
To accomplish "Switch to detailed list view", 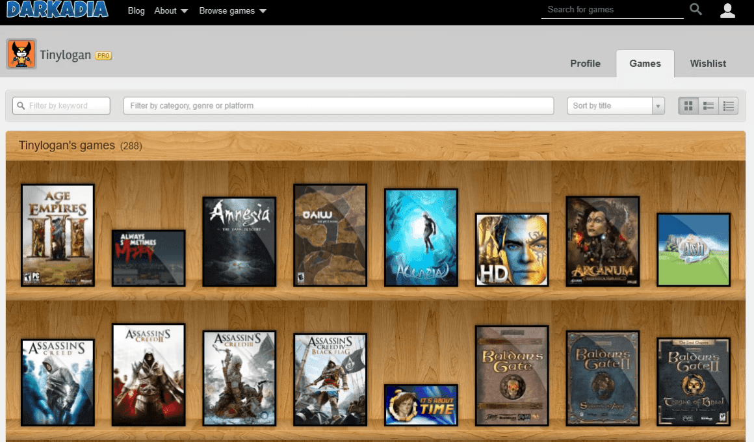I will click(x=708, y=106).
